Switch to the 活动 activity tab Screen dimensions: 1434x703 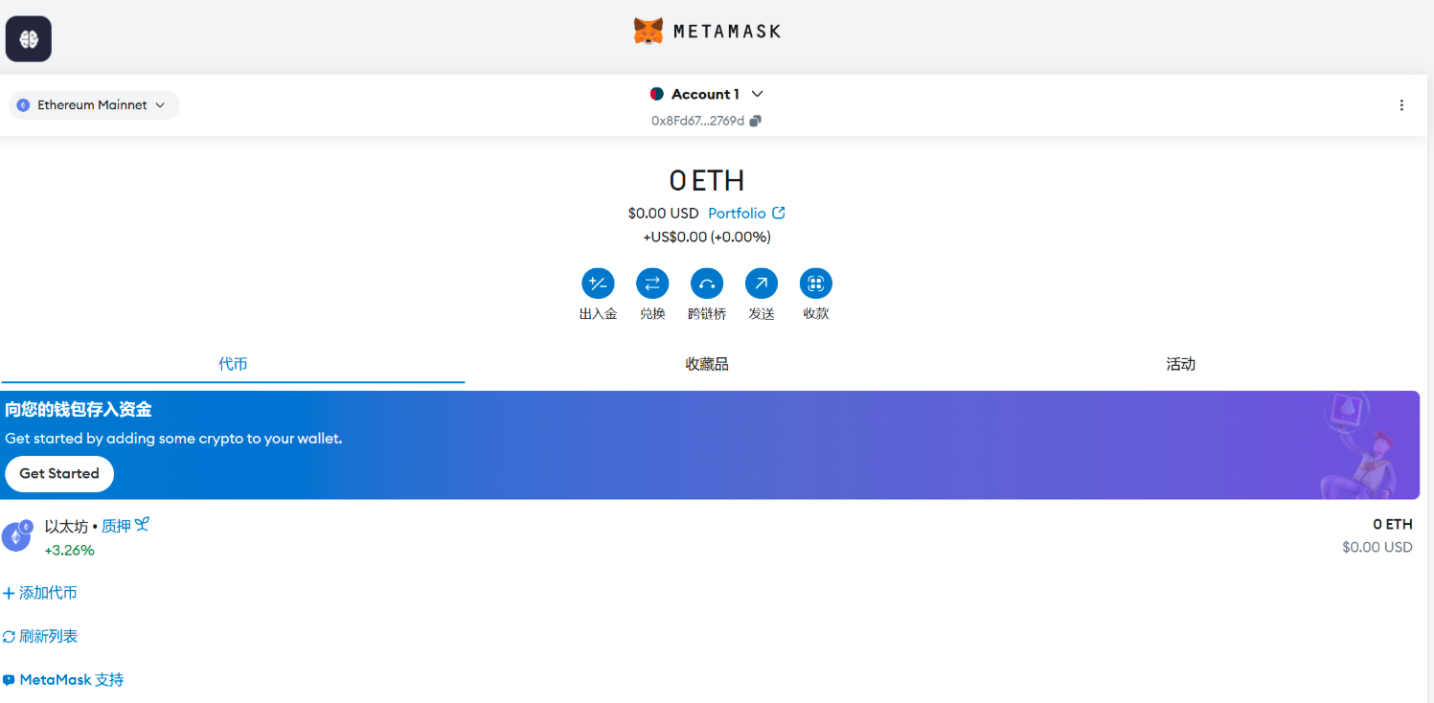click(x=1180, y=364)
